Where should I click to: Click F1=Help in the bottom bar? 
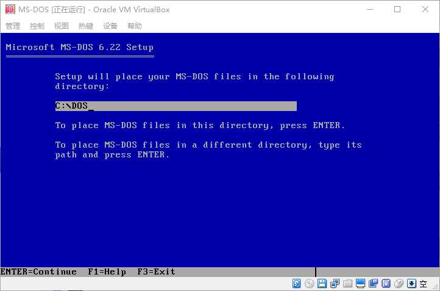107,272
